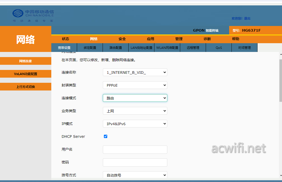Click the large 网络 section heading
The width and height of the screenshot is (282, 182).
[x=26, y=39]
